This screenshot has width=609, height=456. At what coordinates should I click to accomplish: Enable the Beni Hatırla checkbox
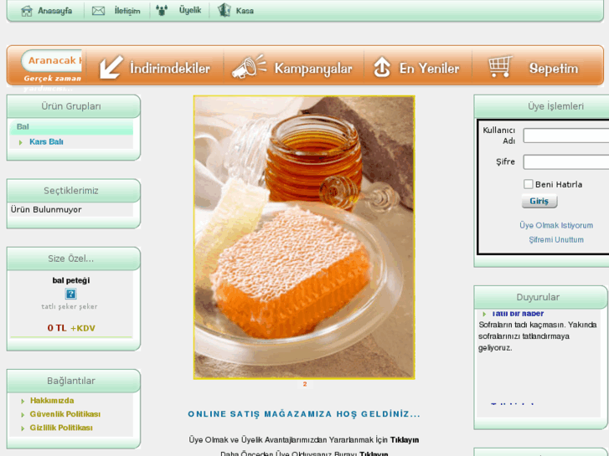[x=528, y=184]
